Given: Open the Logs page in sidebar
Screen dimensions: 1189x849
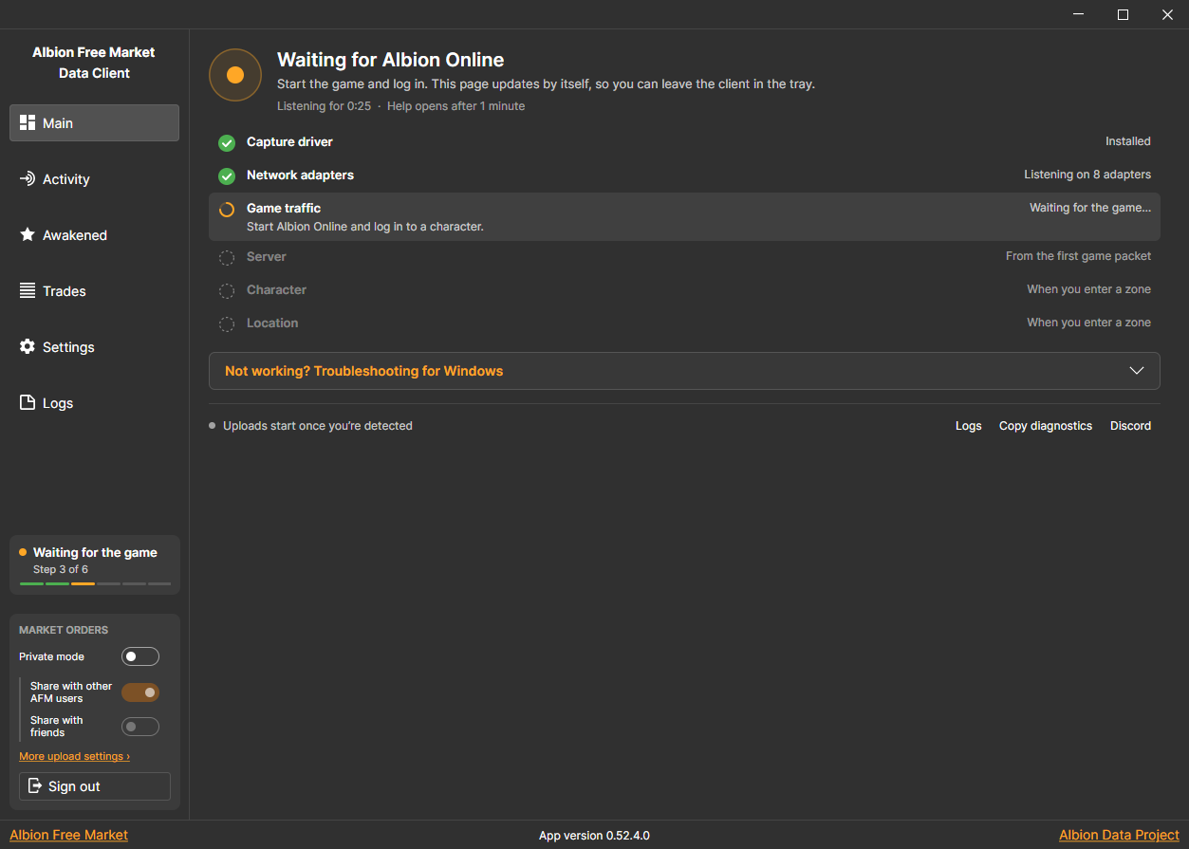Looking at the screenshot, I should 94,402.
